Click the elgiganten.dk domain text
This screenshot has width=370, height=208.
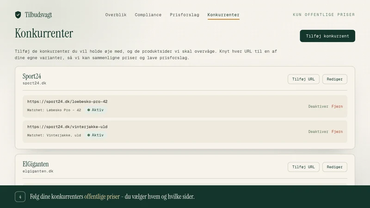38,171
